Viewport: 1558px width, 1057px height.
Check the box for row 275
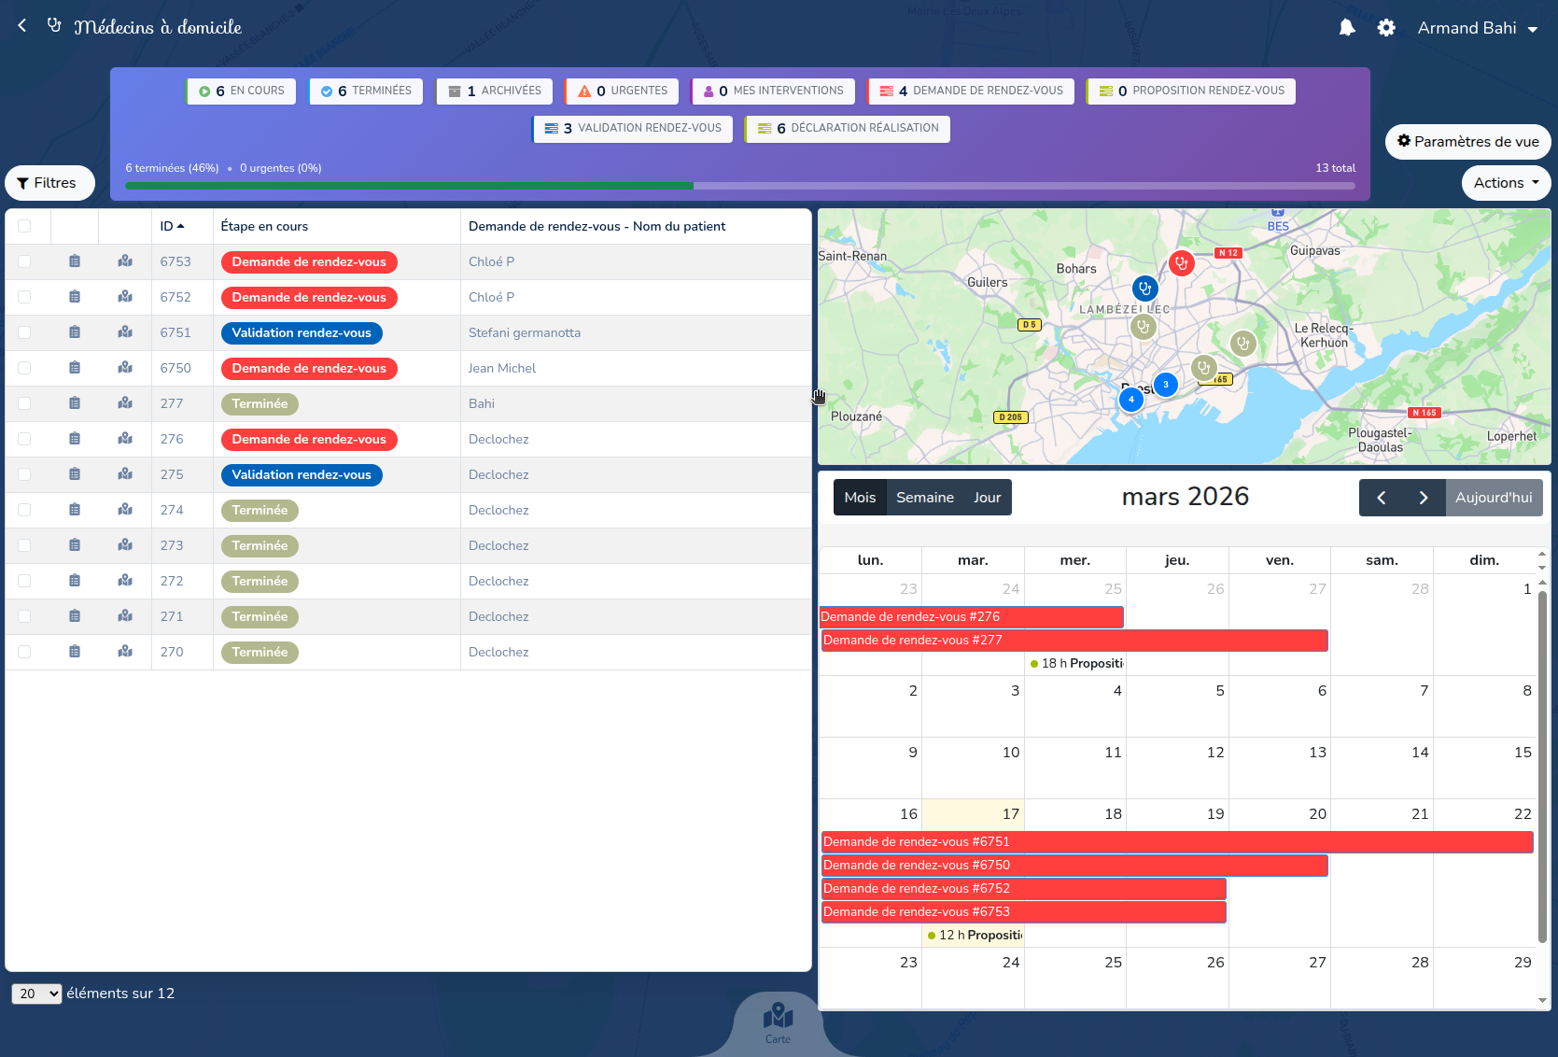click(24, 474)
